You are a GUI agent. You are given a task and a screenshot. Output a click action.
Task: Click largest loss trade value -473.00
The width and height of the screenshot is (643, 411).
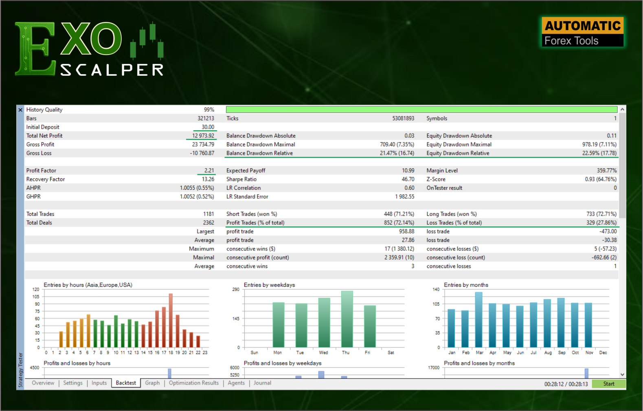tap(608, 231)
